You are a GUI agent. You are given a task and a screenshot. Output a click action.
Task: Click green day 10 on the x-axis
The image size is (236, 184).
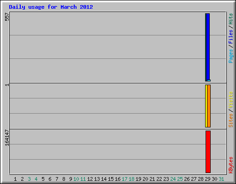(76, 179)
